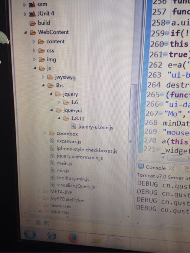190x253 pixels.
Task: Click line number 268 in editor
Action: [x=151, y=123]
